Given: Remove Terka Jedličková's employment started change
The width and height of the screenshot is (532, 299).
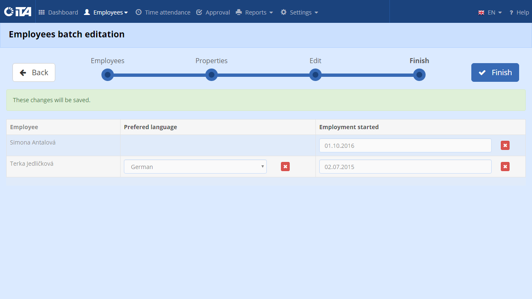Looking at the screenshot, I should (505, 167).
